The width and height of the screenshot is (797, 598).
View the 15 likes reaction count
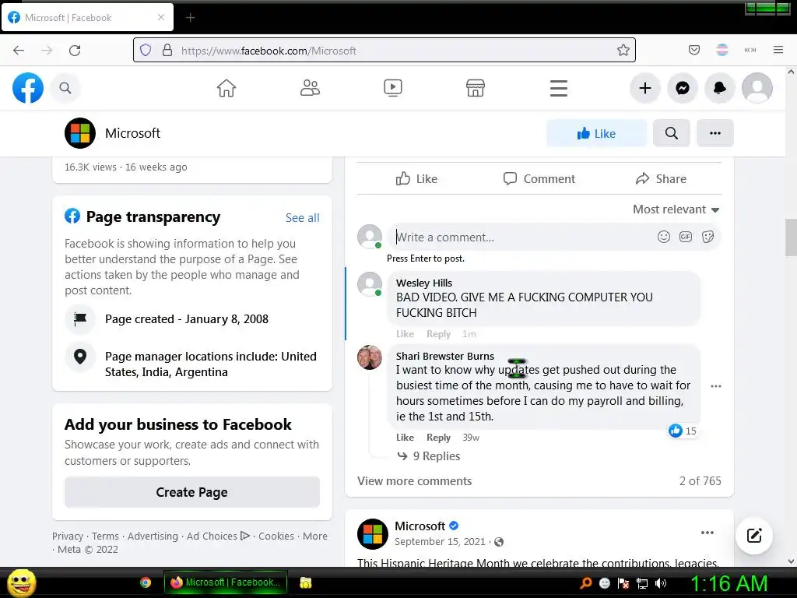(682, 431)
